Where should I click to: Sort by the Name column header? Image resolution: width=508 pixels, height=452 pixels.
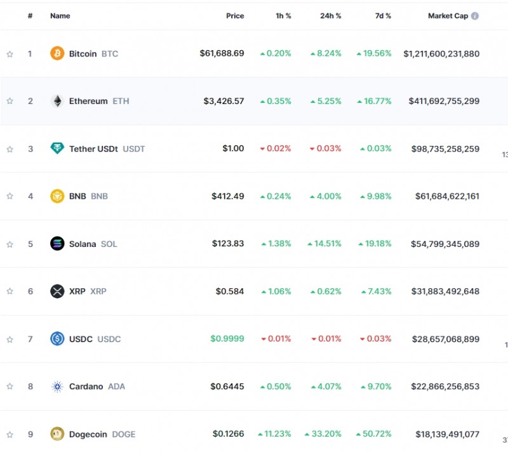[x=60, y=16]
